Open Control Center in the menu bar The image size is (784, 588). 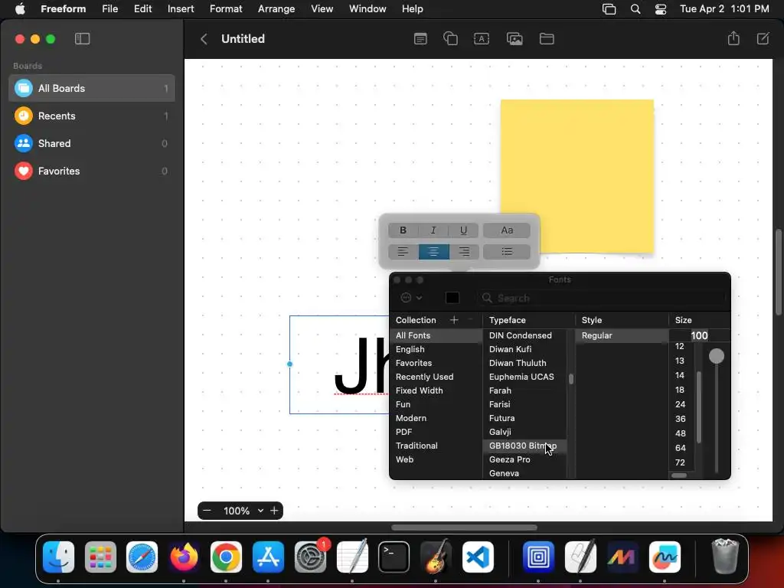661,9
